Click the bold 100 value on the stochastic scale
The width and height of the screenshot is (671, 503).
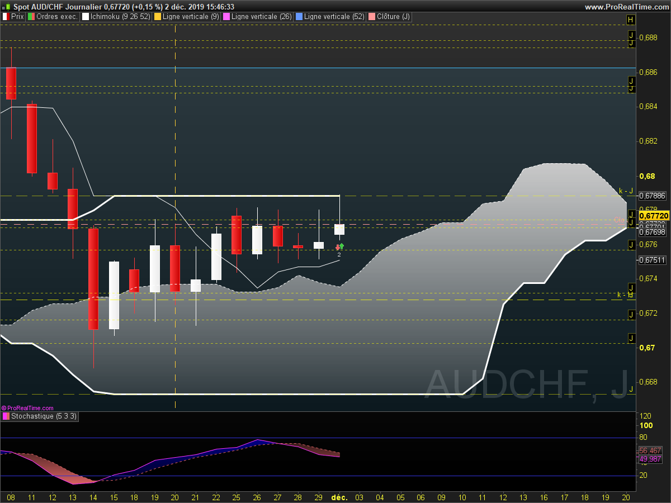point(646,425)
